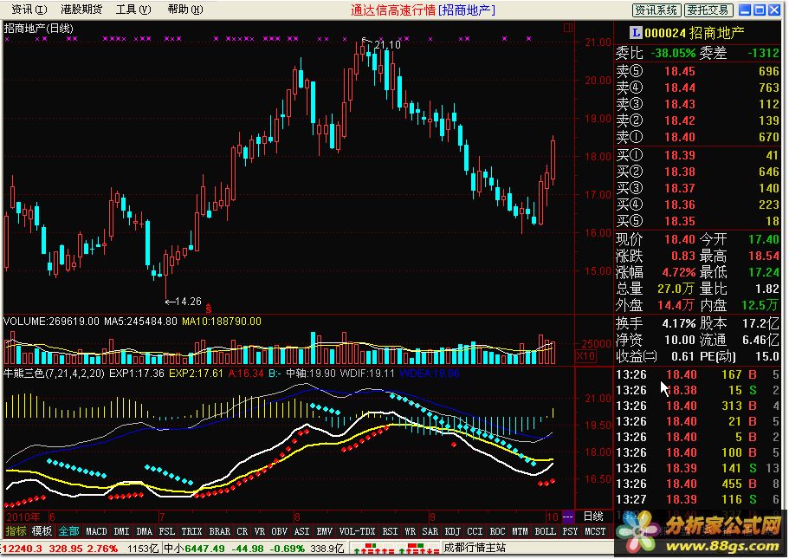Click the red S marker below the chart

pos(209,309)
